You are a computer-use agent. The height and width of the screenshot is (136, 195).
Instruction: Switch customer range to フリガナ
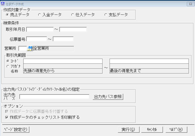[x=8, y=66]
